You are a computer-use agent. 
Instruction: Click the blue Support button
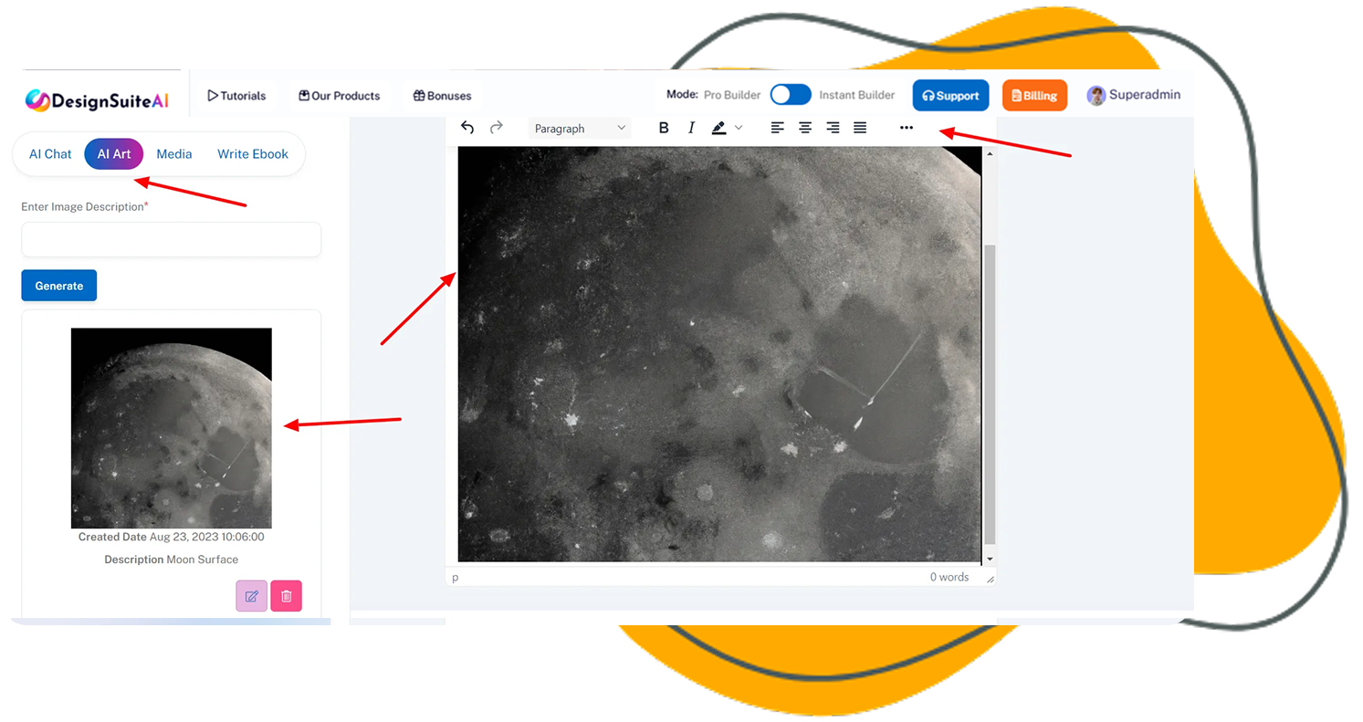tap(950, 95)
